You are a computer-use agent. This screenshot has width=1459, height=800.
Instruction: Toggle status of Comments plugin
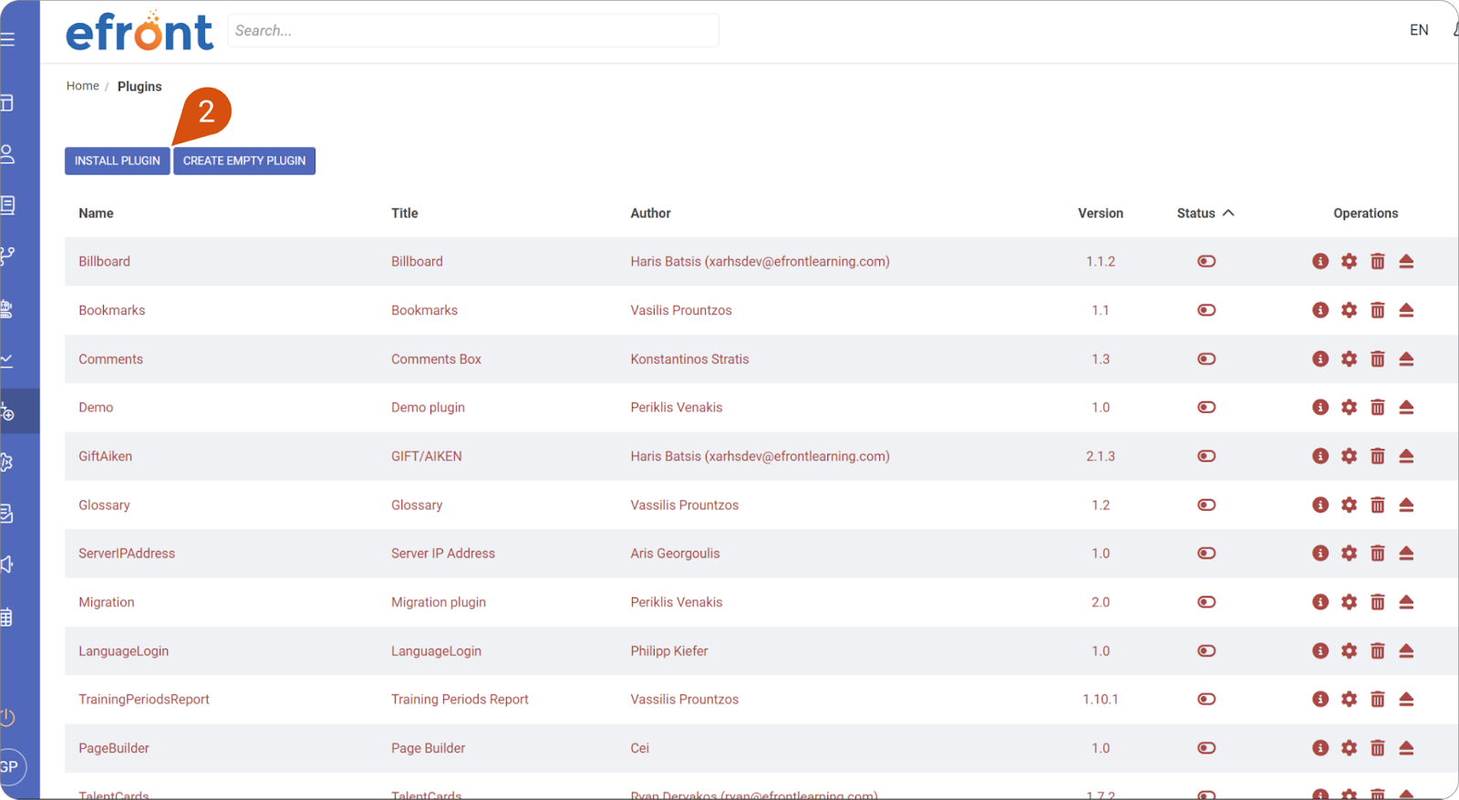click(x=1206, y=358)
